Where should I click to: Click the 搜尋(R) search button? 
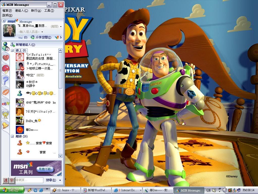51,180
